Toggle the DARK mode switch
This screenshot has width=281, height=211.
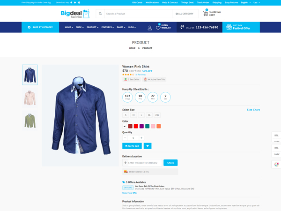click(x=277, y=154)
